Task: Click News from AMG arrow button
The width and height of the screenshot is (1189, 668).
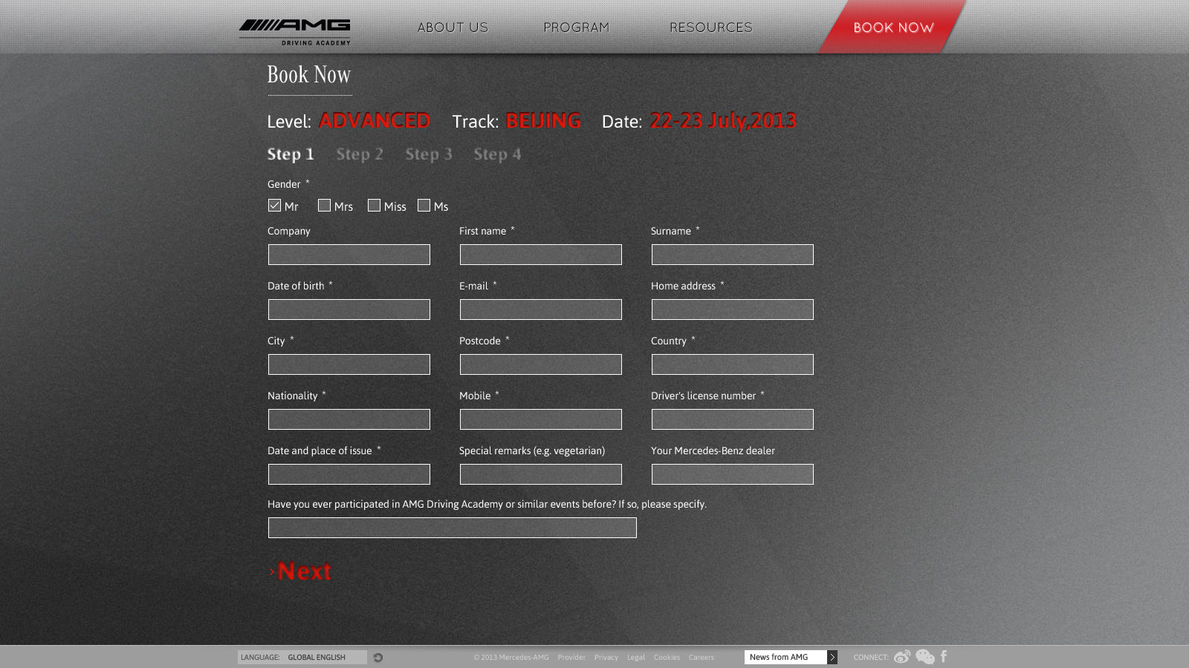Action: point(832,658)
